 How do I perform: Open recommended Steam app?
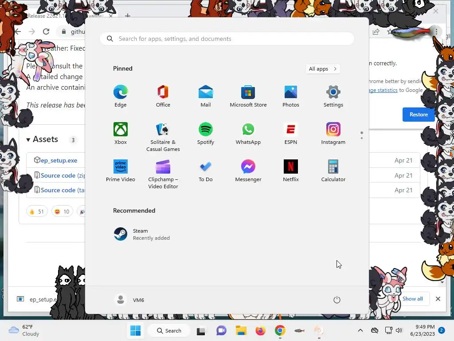point(142,234)
